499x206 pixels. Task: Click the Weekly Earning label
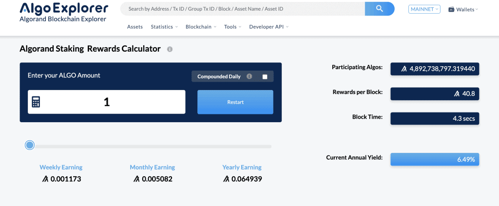pyautogui.click(x=61, y=167)
